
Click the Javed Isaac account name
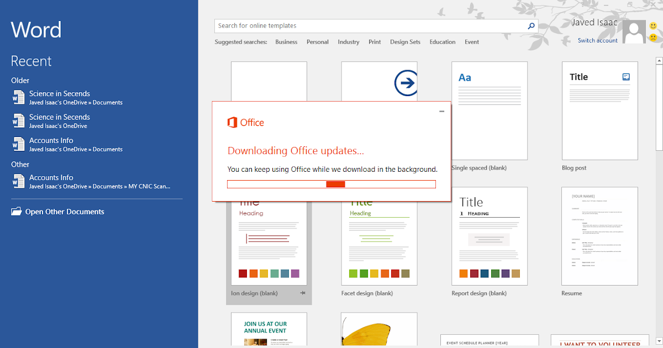pos(594,23)
